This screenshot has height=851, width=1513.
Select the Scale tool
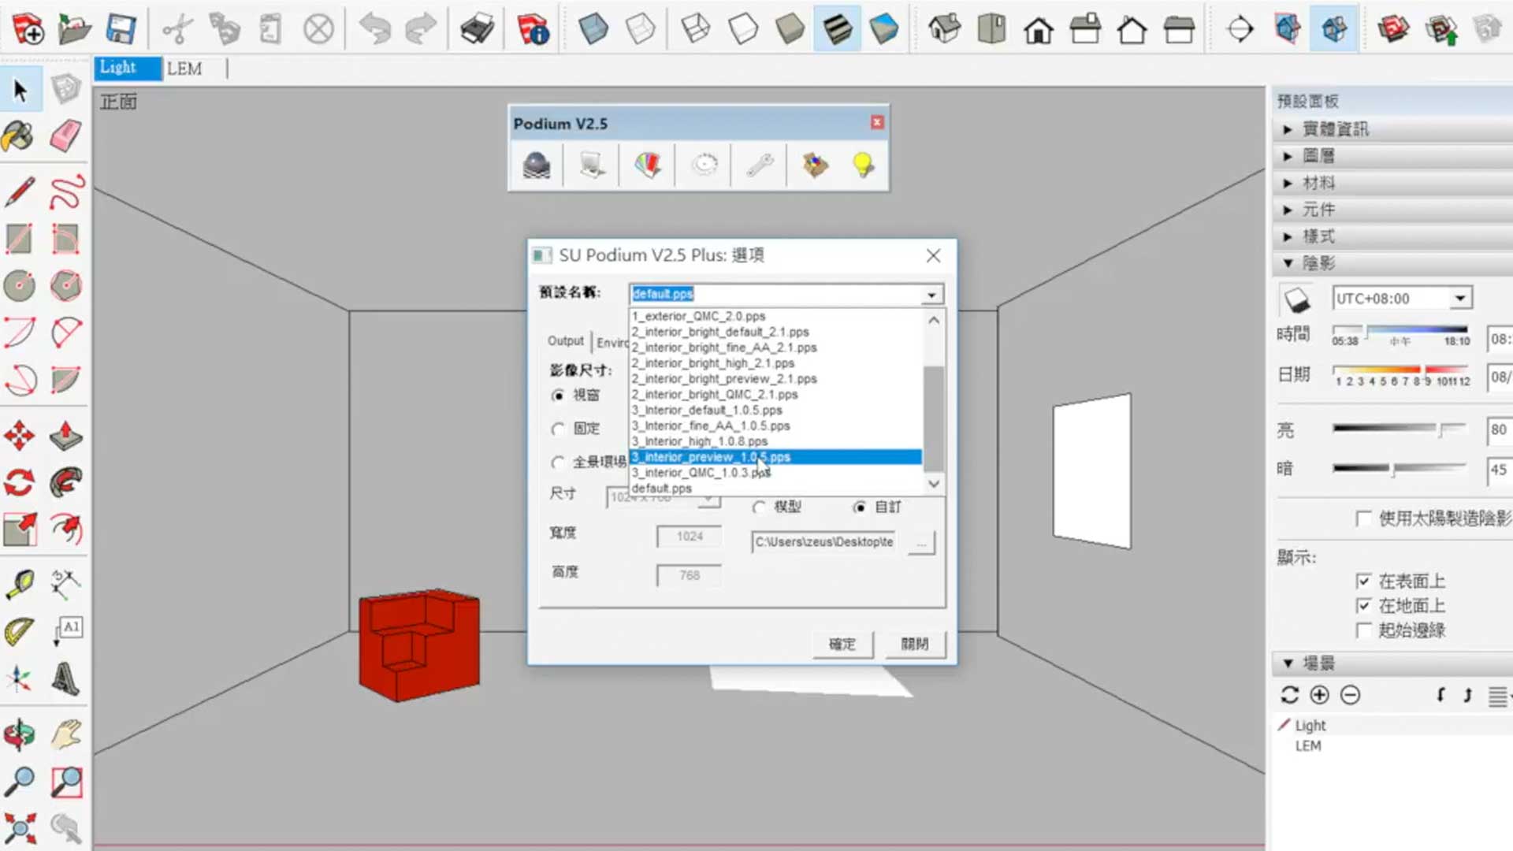tap(19, 530)
